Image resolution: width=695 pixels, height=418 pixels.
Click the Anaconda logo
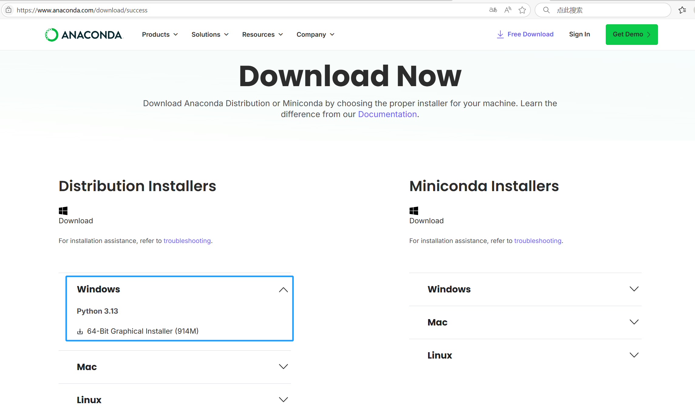84,35
